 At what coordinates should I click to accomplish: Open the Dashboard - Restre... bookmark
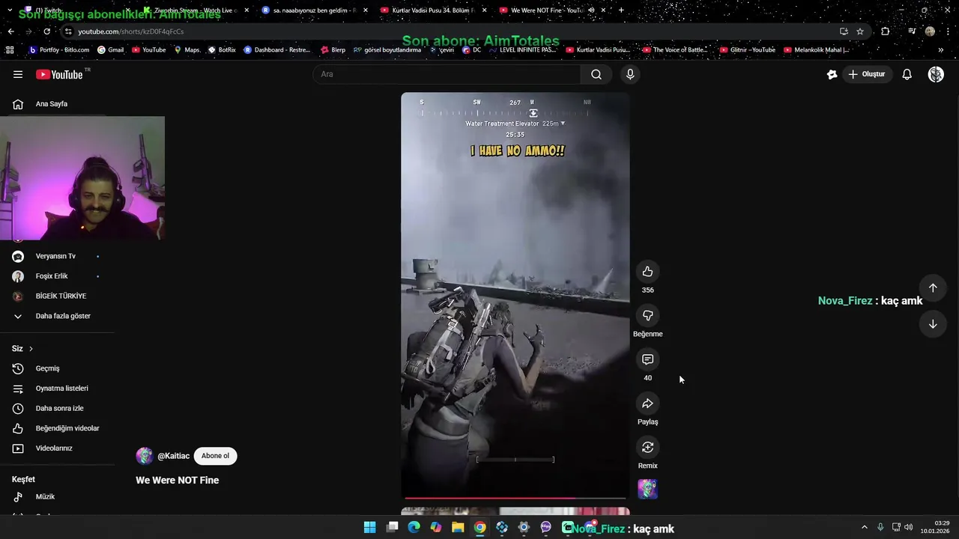(x=276, y=50)
